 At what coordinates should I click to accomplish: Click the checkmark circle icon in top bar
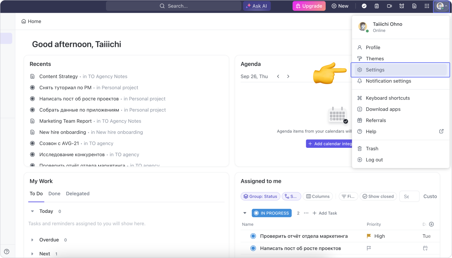[364, 6]
